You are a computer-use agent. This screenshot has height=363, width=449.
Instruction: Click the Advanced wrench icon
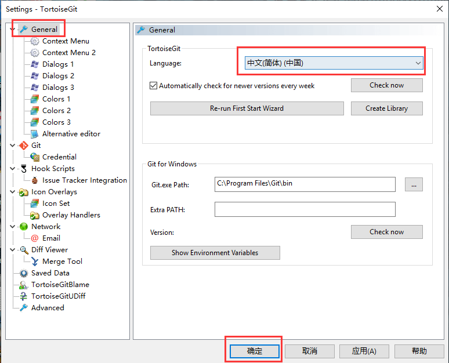point(23,308)
